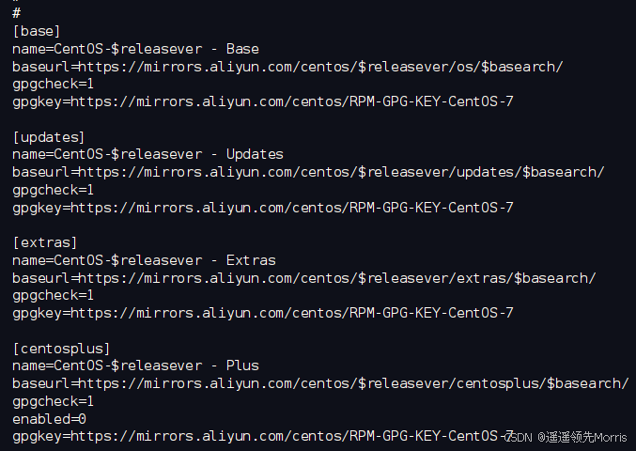Click the name line ending with Updates
The image size is (636, 451).
tap(147, 154)
